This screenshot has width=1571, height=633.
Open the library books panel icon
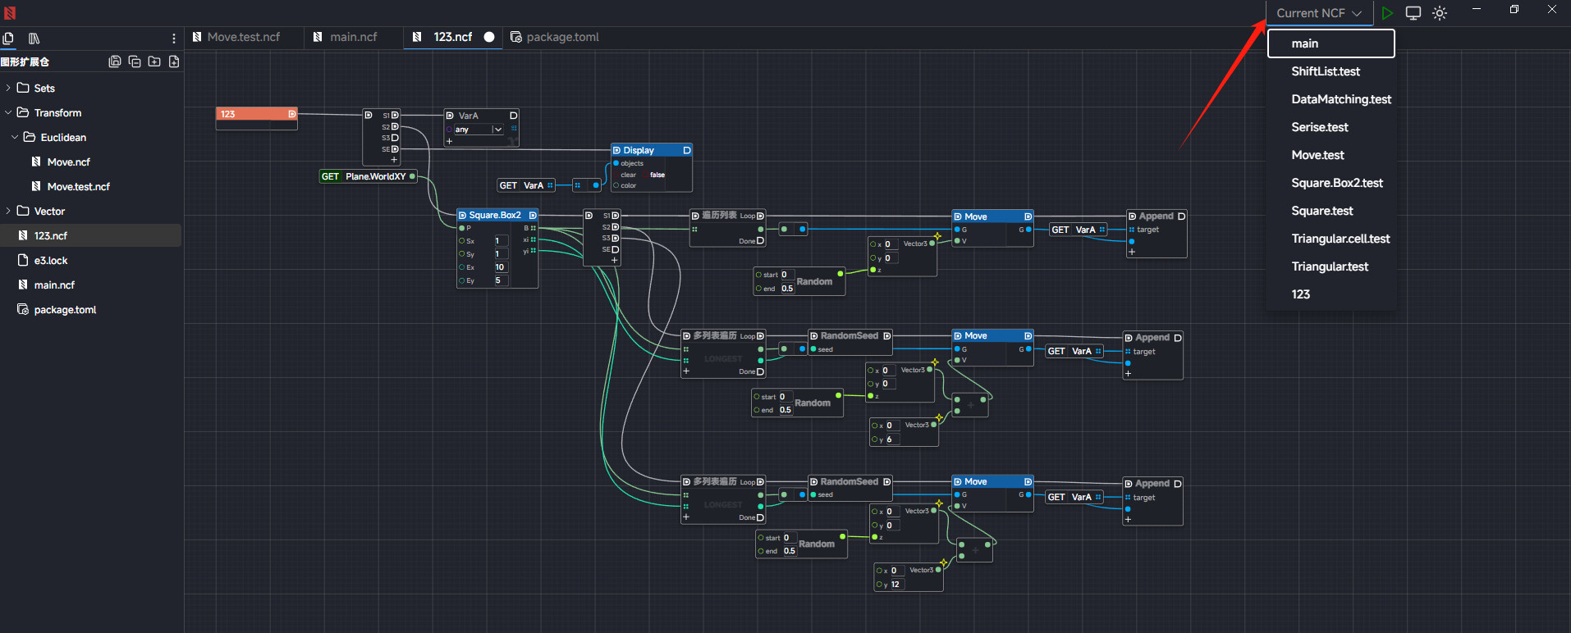(34, 39)
